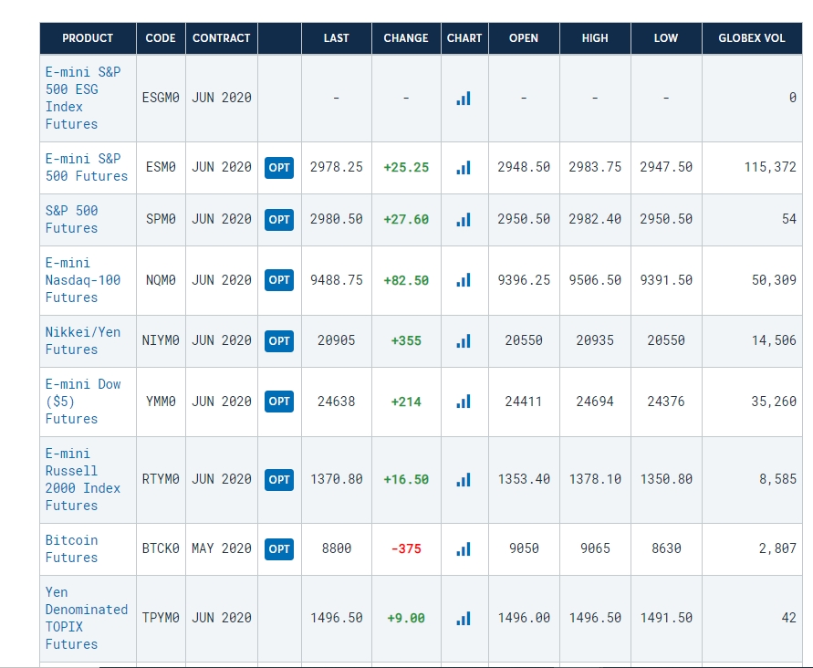Open the E-mini Nasdaq-100 Futures link
813x668 pixels.
click(x=83, y=280)
